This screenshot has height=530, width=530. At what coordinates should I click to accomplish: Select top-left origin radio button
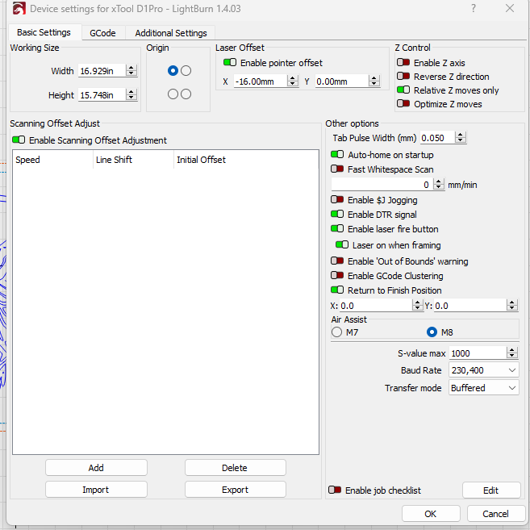point(173,71)
